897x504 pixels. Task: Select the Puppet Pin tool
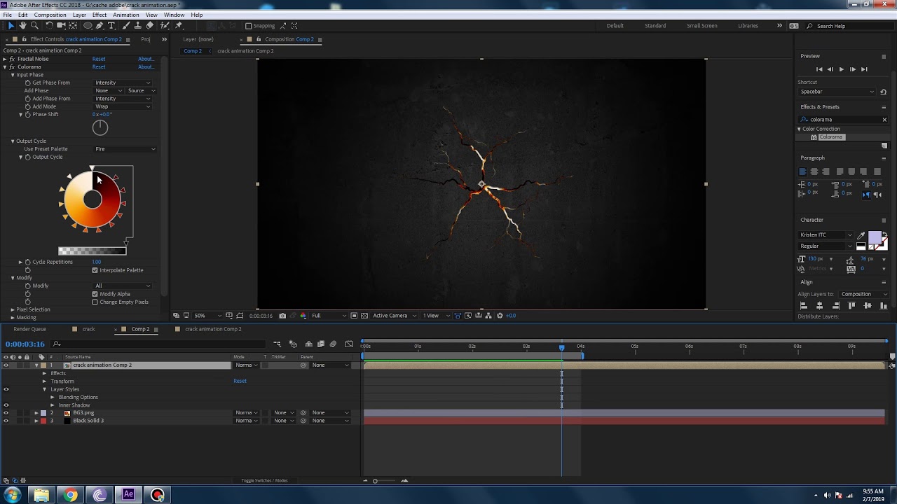(179, 26)
